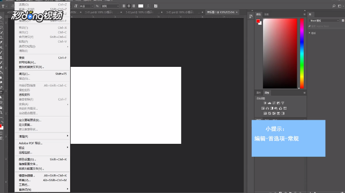Toggle the Character panel button
The image size is (345, 193).
155,6
